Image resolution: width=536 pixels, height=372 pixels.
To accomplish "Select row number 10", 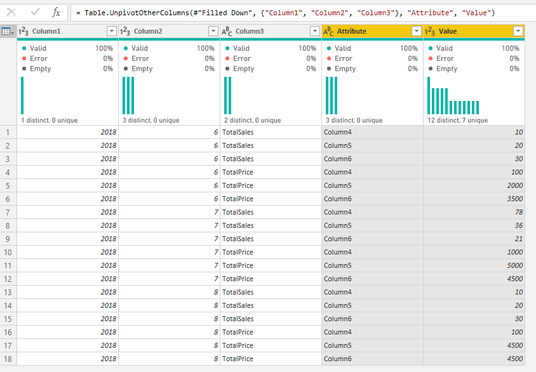I will point(8,253).
